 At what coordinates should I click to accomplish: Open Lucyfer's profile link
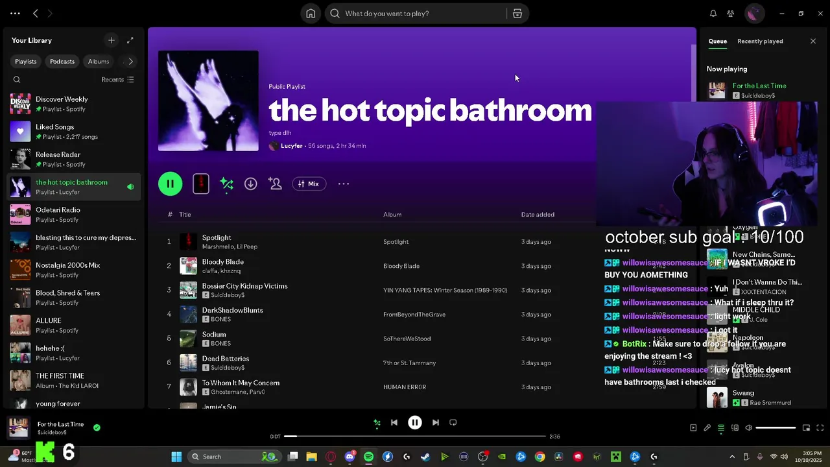point(291,146)
